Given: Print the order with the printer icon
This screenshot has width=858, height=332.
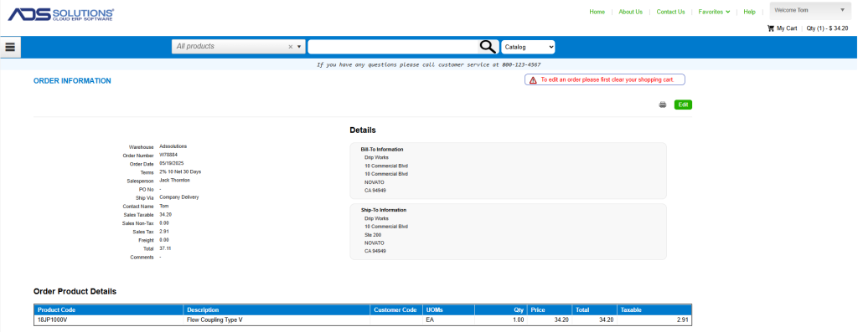Looking at the screenshot, I should coord(662,105).
